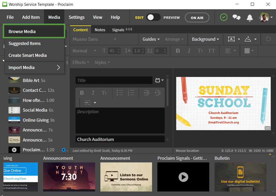Select the Bible Art item in list
This screenshot has width=276, height=196.
pos(35,80)
